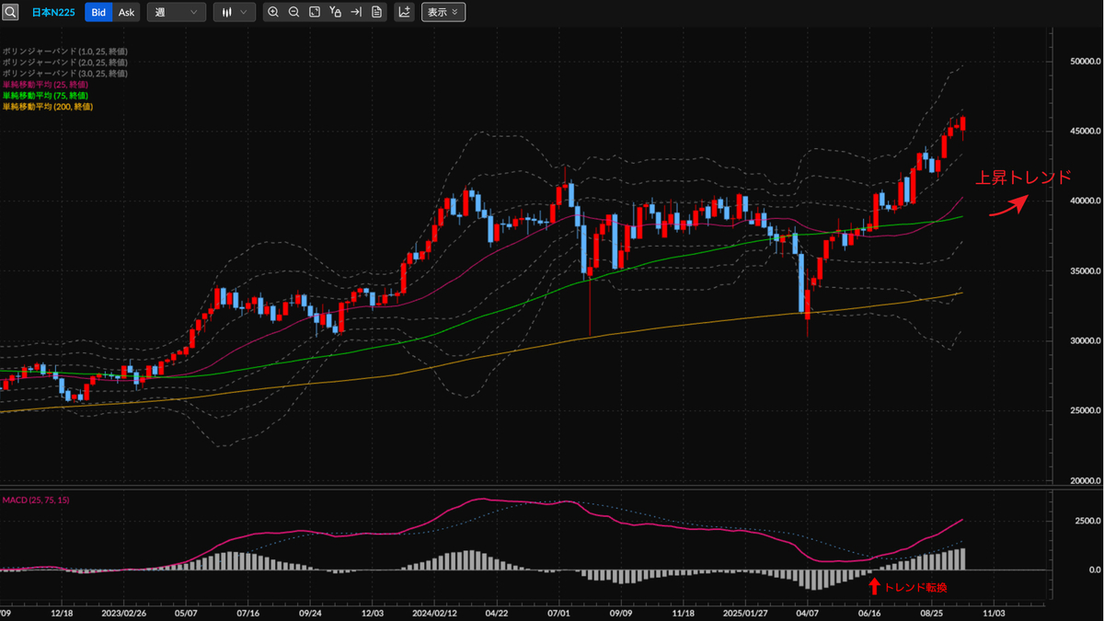Click the add indicator chart icon
1104x621 pixels.
click(x=404, y=12)
